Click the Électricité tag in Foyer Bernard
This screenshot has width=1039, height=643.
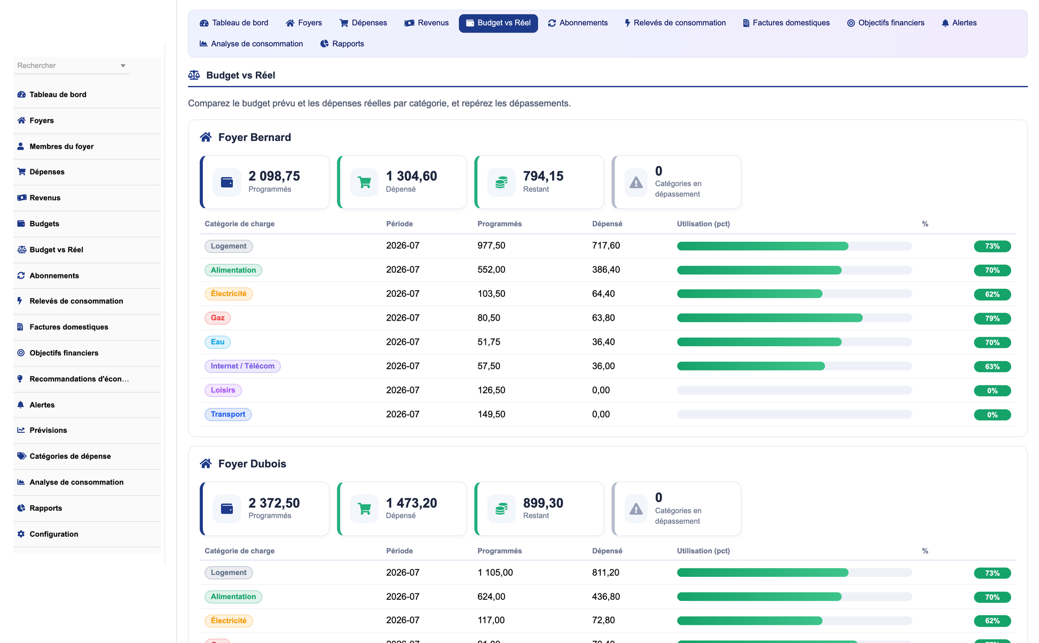229,294
